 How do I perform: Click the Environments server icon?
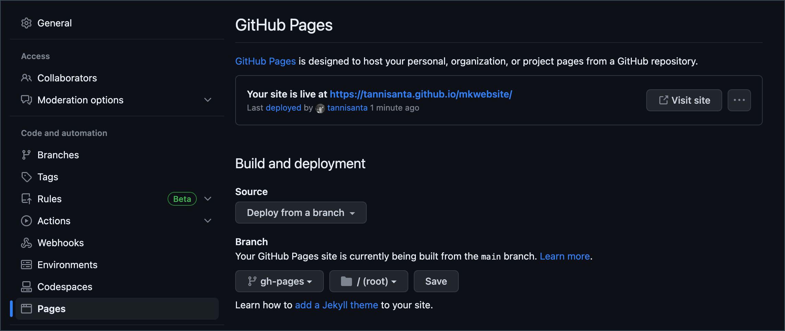[26, 265]
